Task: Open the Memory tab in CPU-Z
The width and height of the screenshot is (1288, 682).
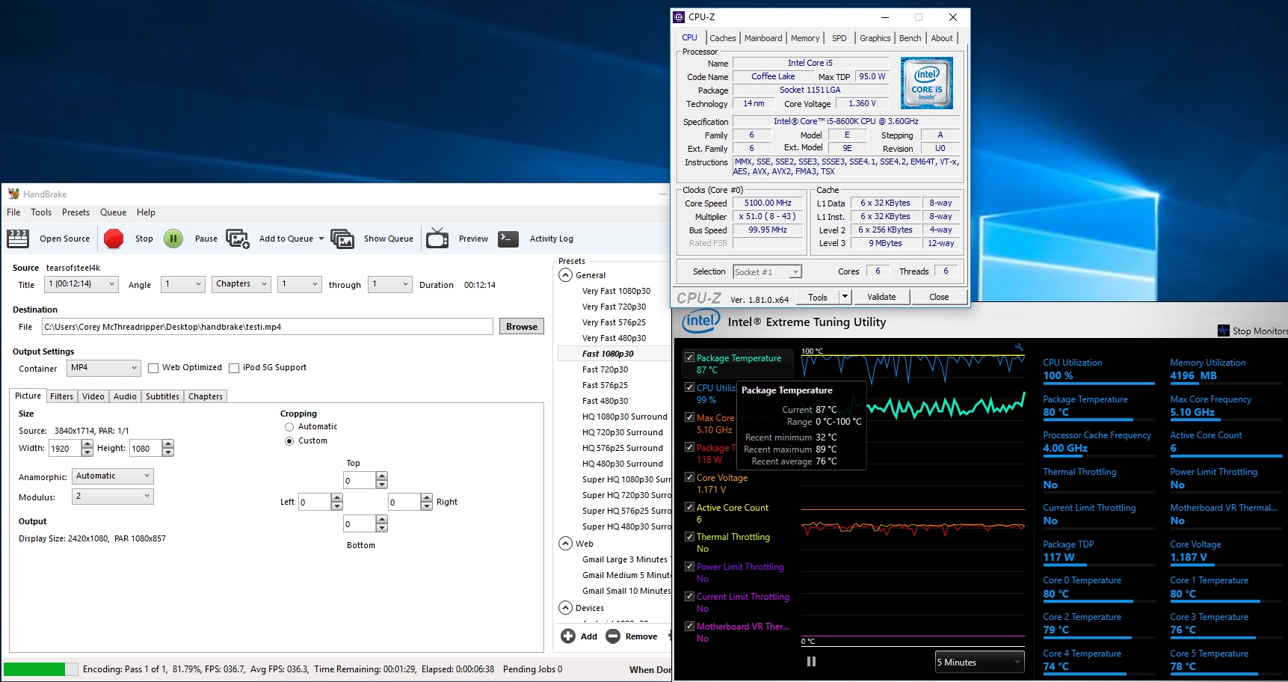Action: coord(805,38)
